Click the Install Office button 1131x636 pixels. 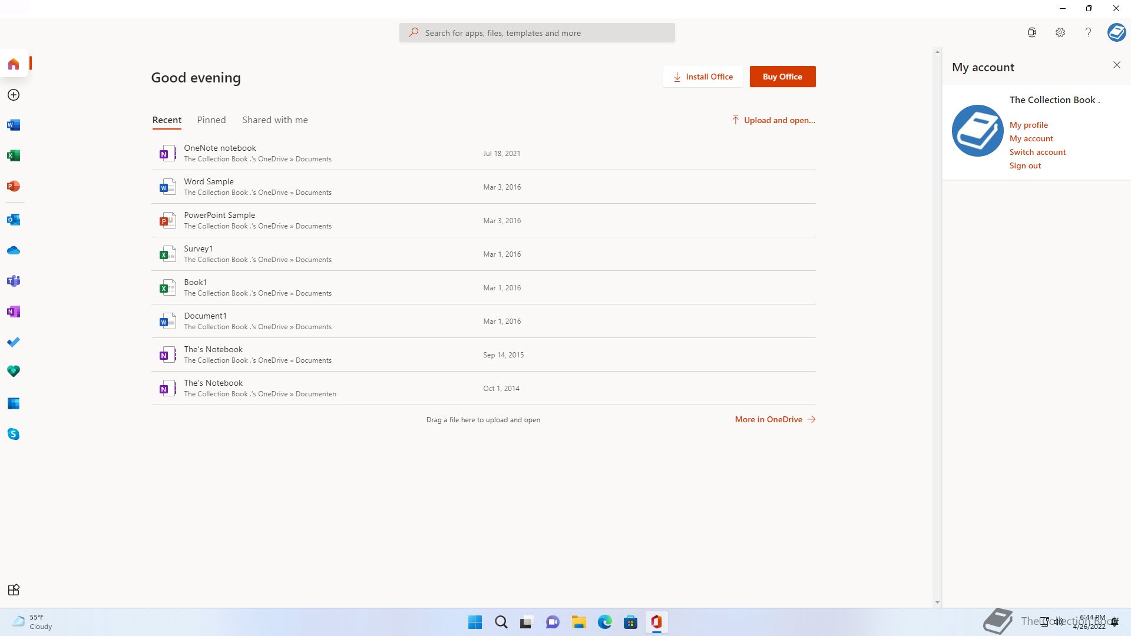coord(703,77)
